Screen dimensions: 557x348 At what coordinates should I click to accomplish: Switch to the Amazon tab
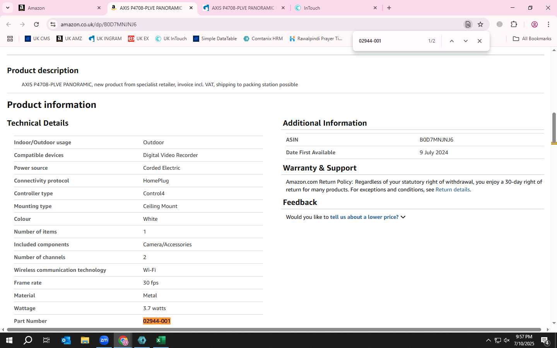point(60,8)
